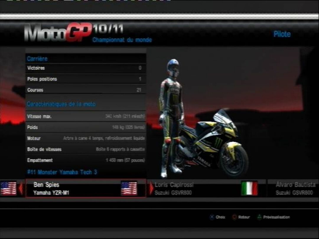Click the X button icon for Choix
The image size is (319, 239).
click(212, 217)
